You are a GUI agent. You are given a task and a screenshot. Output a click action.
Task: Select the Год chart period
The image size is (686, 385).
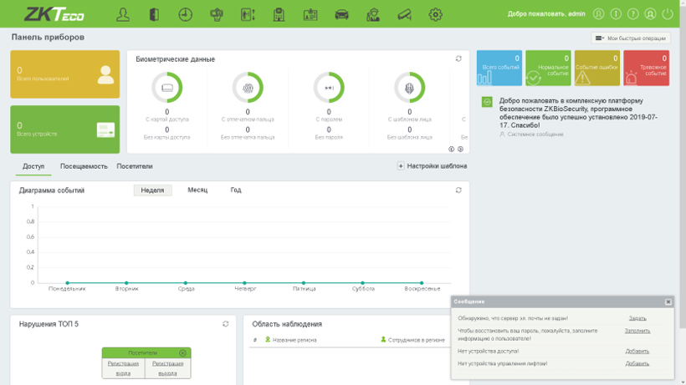(236, 190)
